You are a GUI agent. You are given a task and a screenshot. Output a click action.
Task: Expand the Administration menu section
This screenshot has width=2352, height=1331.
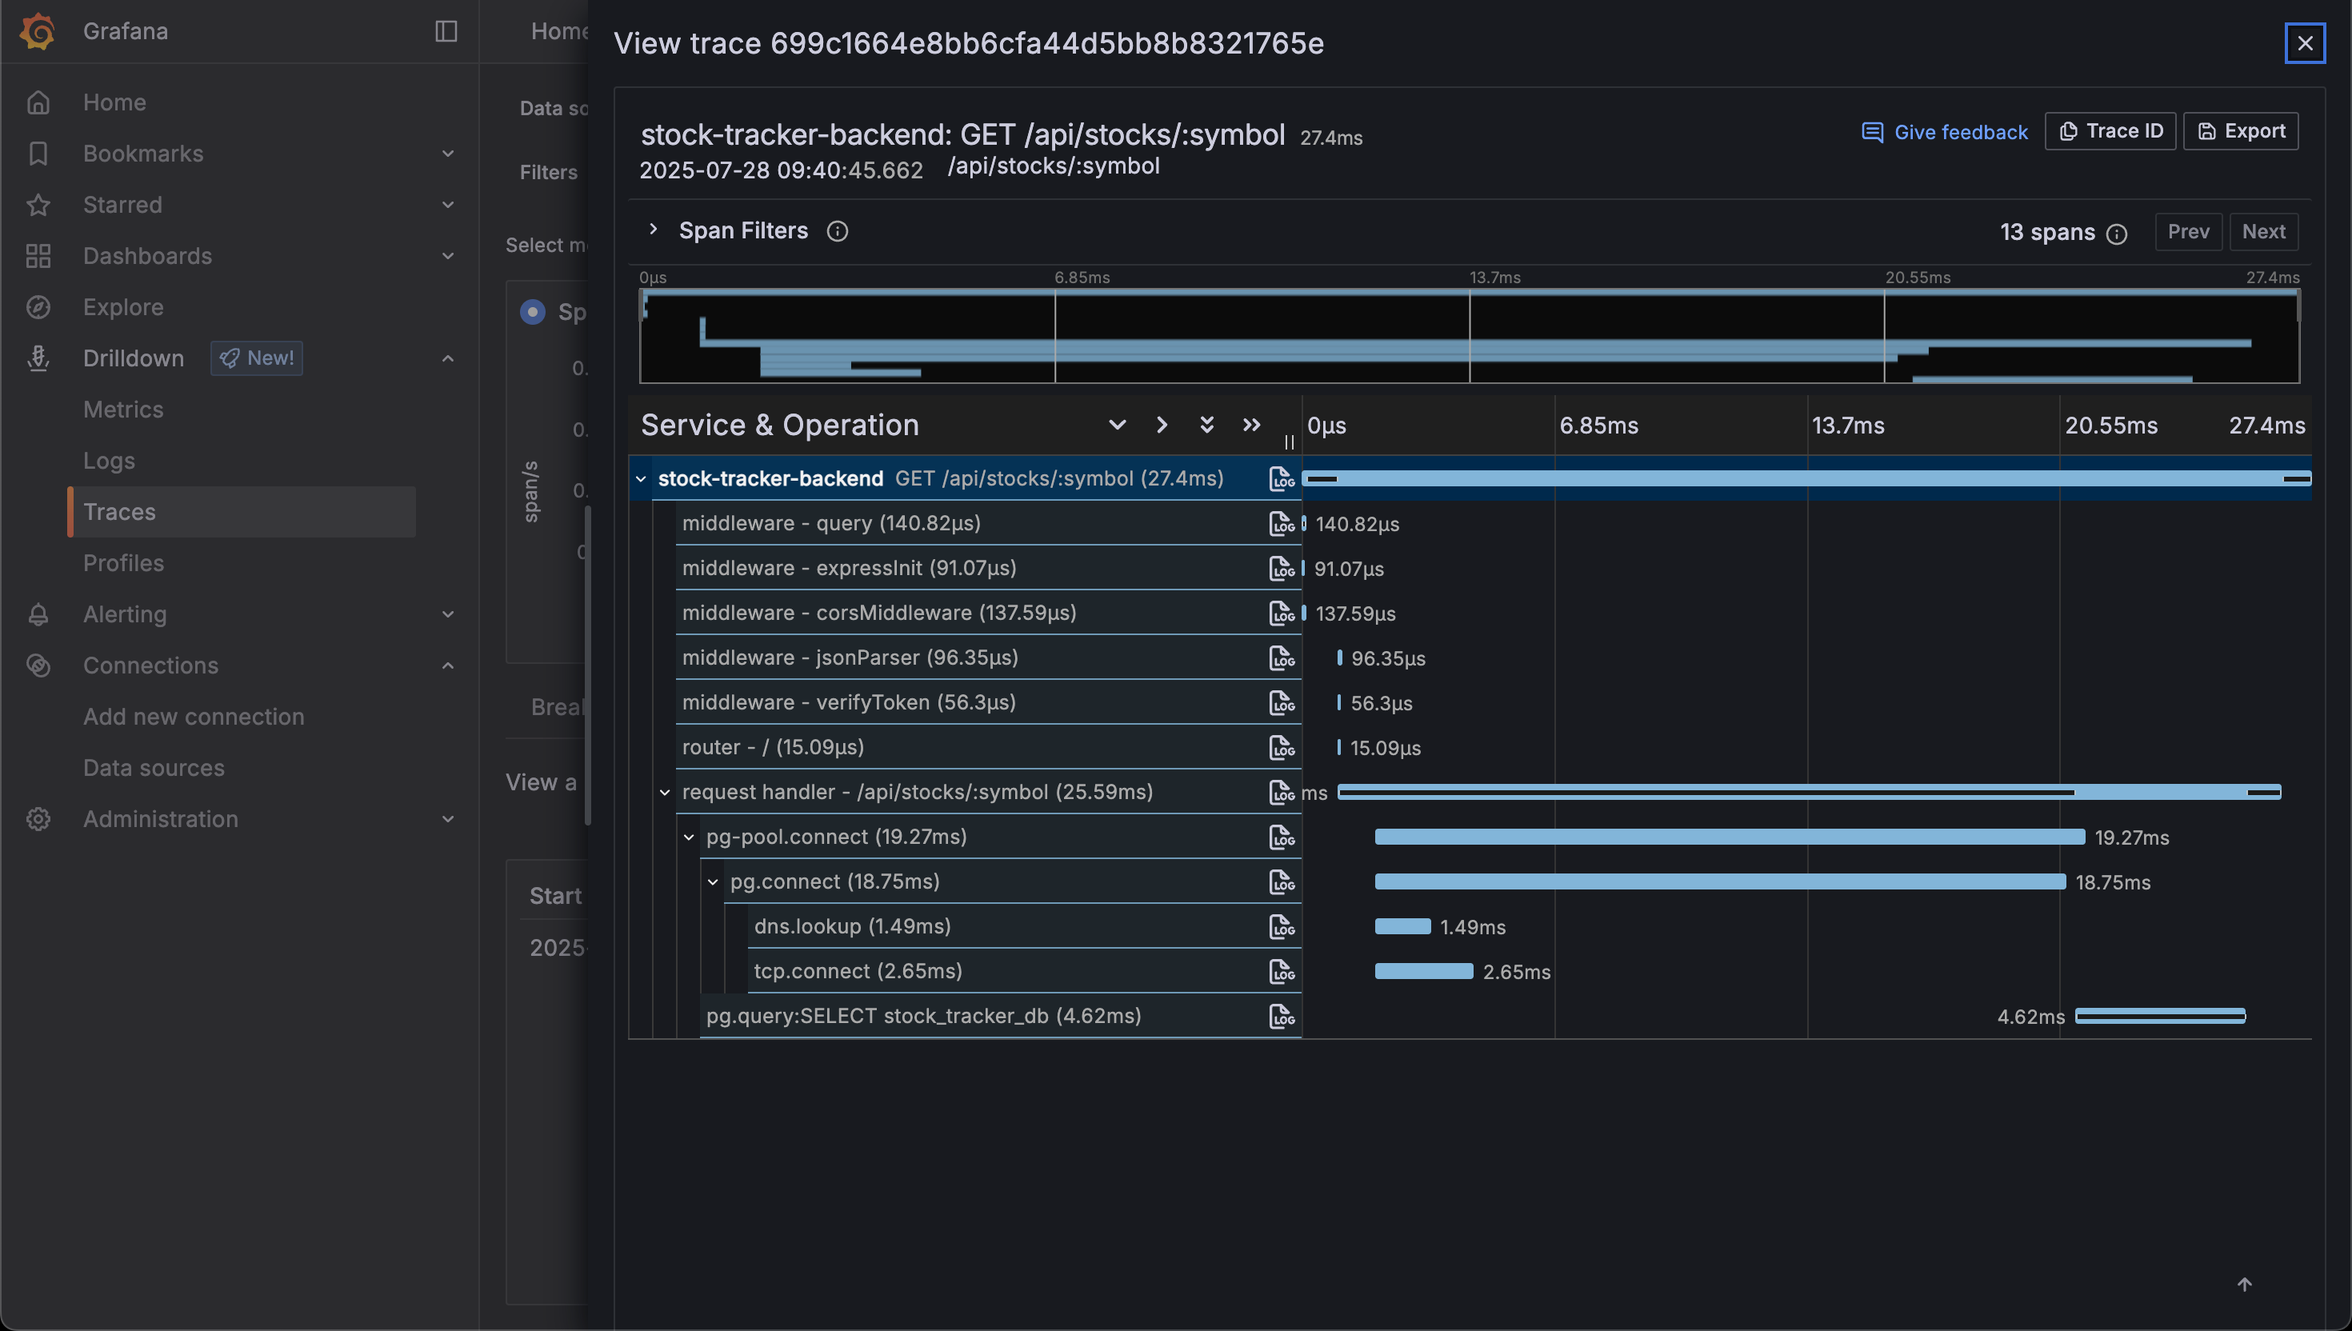[x=448, y=819]
